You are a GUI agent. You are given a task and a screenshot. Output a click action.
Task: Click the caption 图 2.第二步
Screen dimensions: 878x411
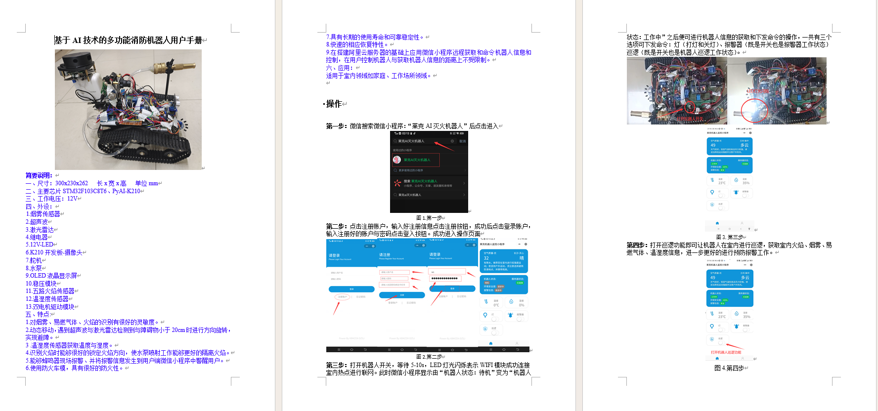pyautogui.click(x=429, y=356)
